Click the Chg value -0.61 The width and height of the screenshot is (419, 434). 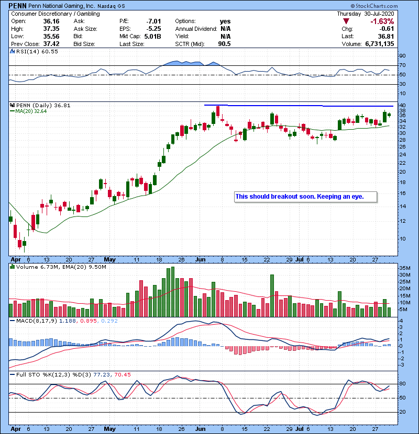click(387, 29)
